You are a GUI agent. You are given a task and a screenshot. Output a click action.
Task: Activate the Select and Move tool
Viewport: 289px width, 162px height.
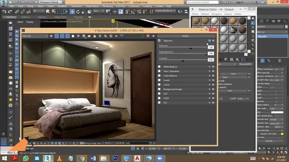(72, 12)
